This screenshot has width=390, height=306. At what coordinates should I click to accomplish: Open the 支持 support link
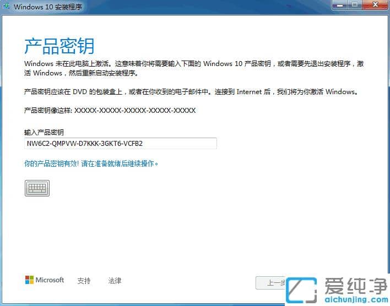pyautogui.click(x=84, y=281)
